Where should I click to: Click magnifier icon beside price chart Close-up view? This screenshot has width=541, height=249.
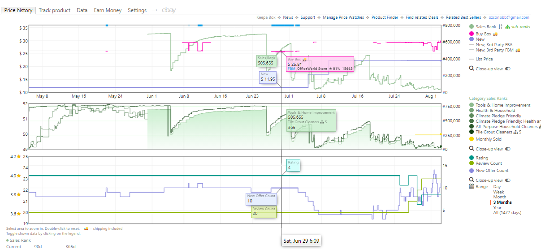pos(472,69)
